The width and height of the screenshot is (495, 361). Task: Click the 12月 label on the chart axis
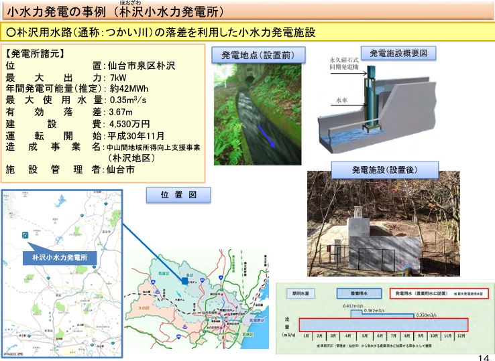click(x=461, y=336)
